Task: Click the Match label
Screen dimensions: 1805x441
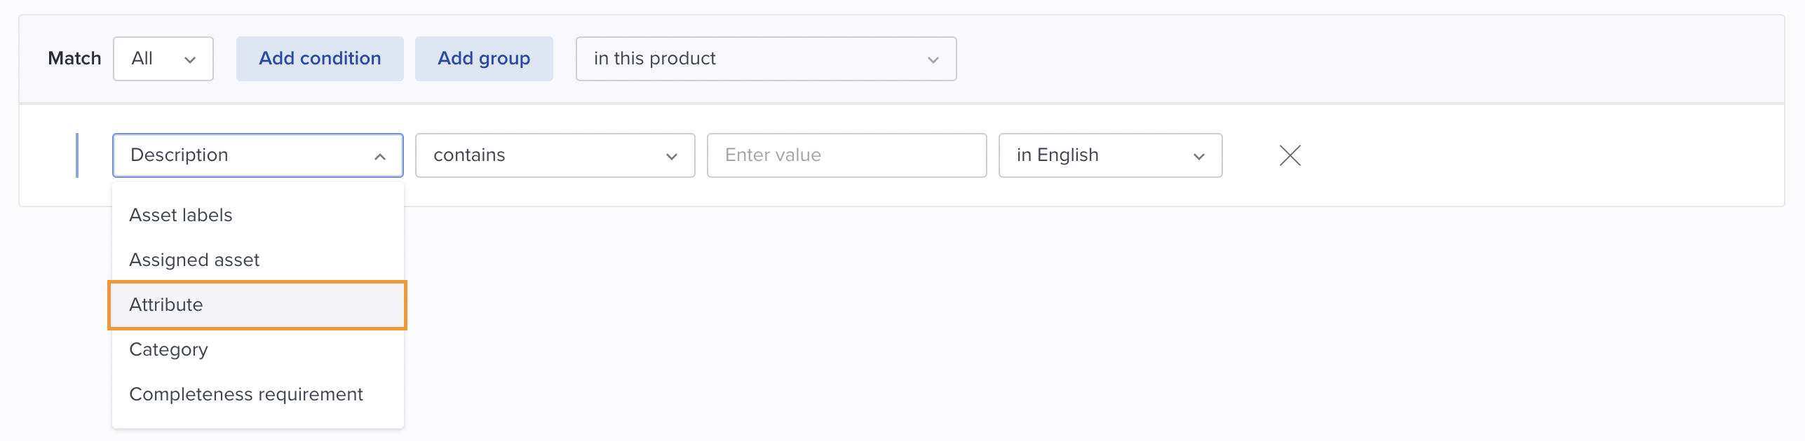Action: [x=74, y=59]
